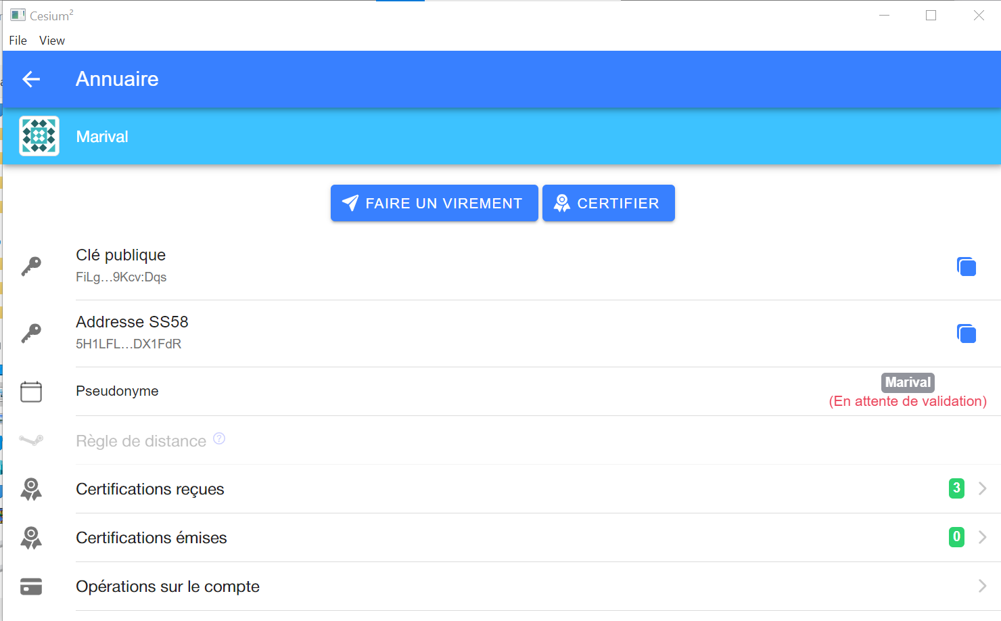Screen dimensions: 1001x621
Task: Click the grey Marival pseudonym badge
Action: pyautogui.click(x=908, y=382)
